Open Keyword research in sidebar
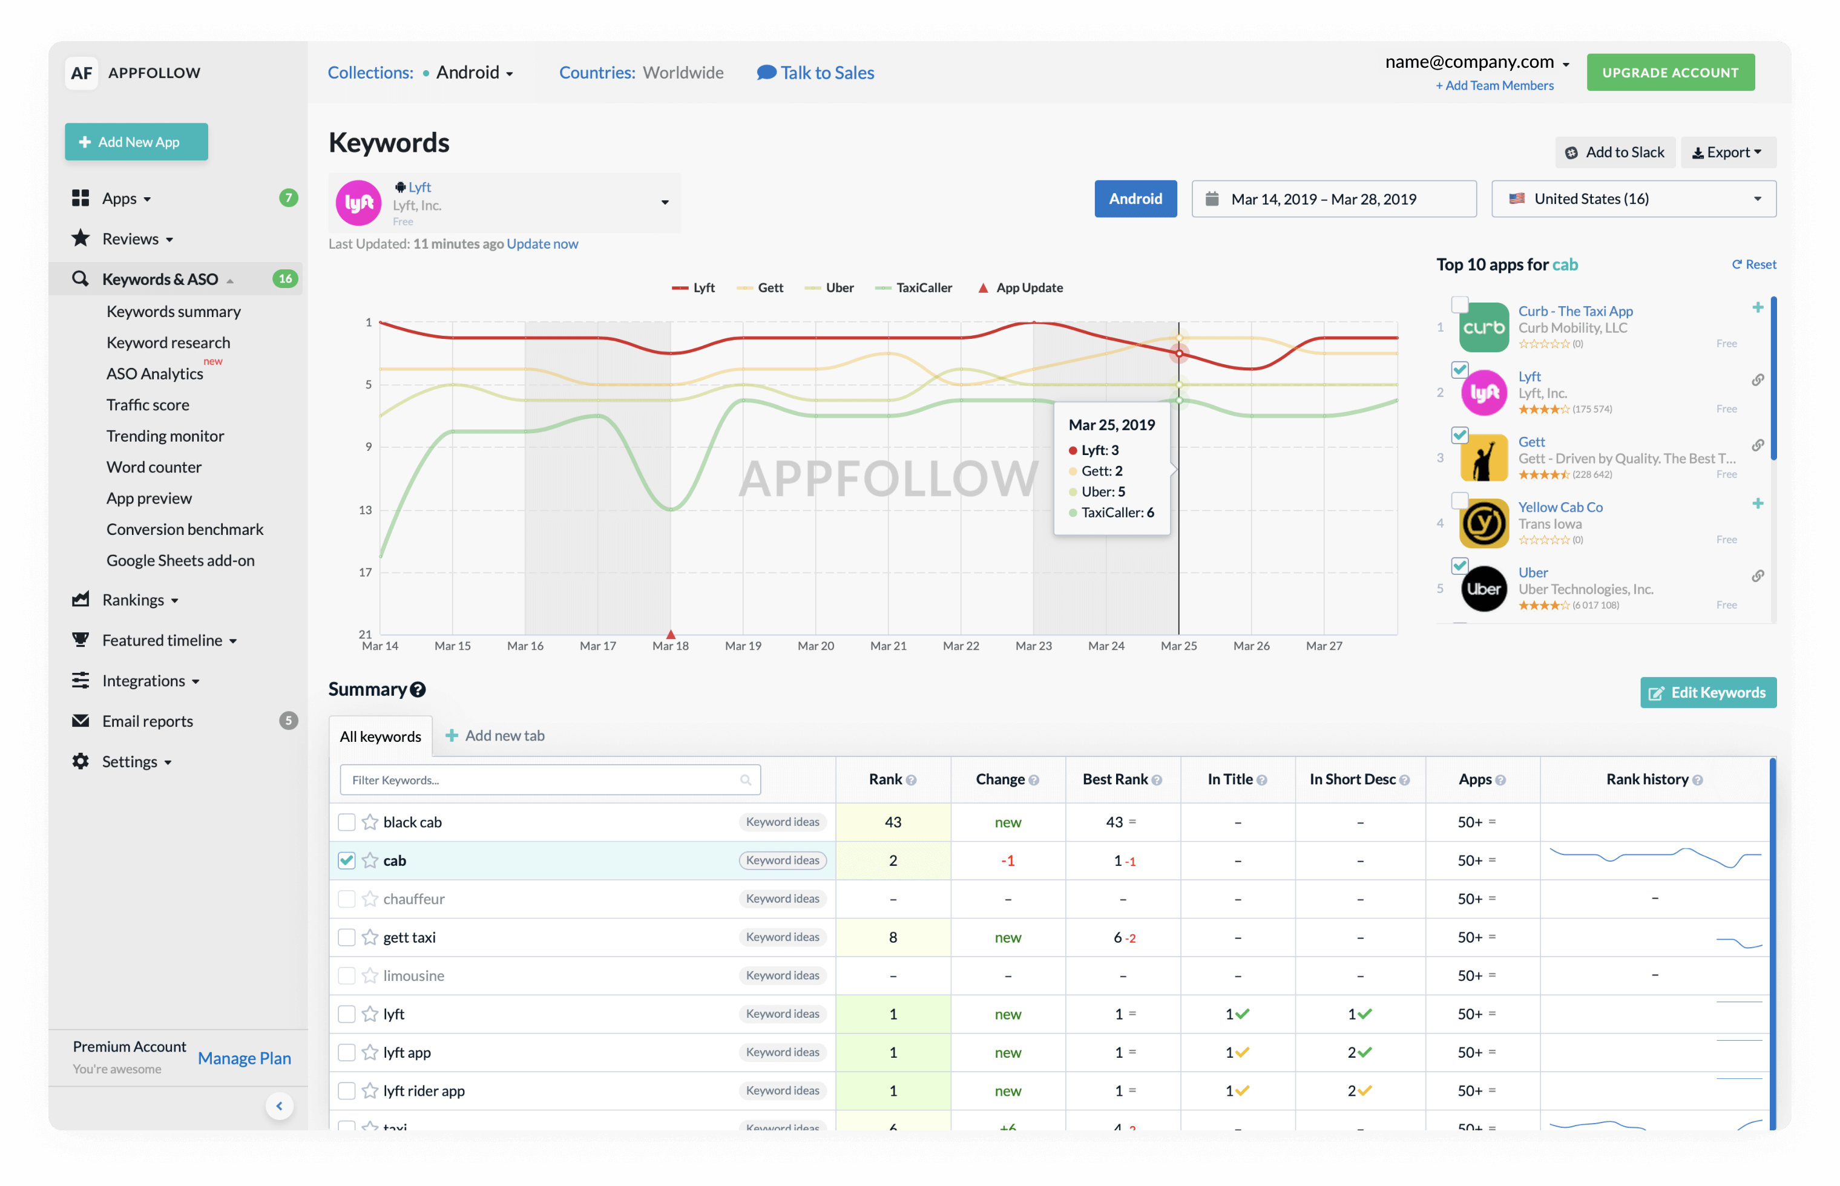Screen dimensions: 1840x1186 (x=168, y=342)
